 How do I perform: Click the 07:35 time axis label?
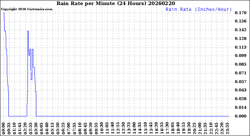pyautogui.click(x=75, y=129)
